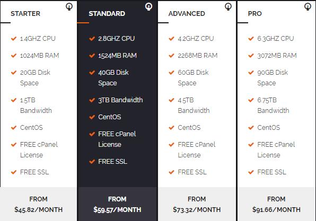The image size is (316, 221).
Task: Click the pin icon on Starter plan
Action: point(69,7)
